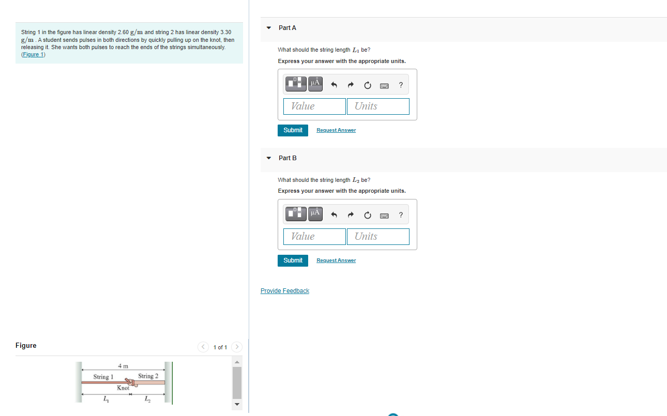Click the question mark help icon in Part A
The width and height of the screenshot is (667, 416).
tap(401, 85)
